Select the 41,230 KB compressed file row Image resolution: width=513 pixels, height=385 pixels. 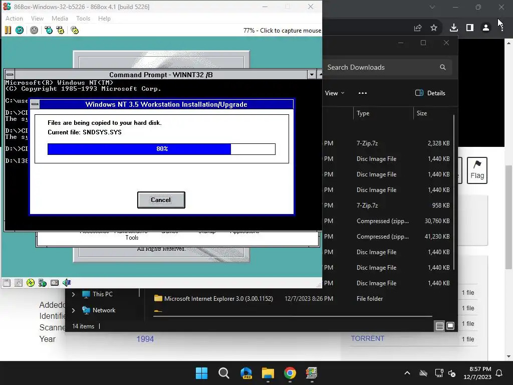(388, 237)
